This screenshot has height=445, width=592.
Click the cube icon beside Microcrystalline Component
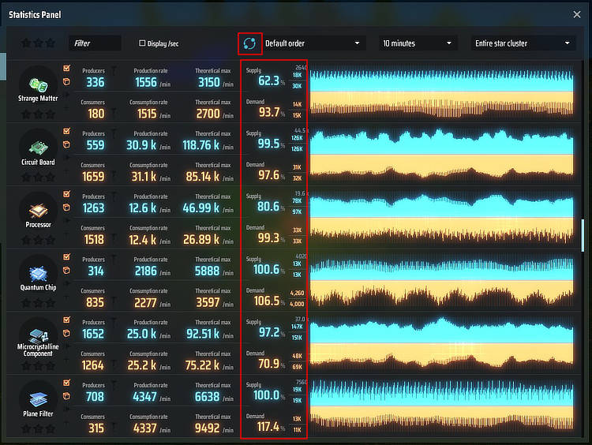[66, 333]
